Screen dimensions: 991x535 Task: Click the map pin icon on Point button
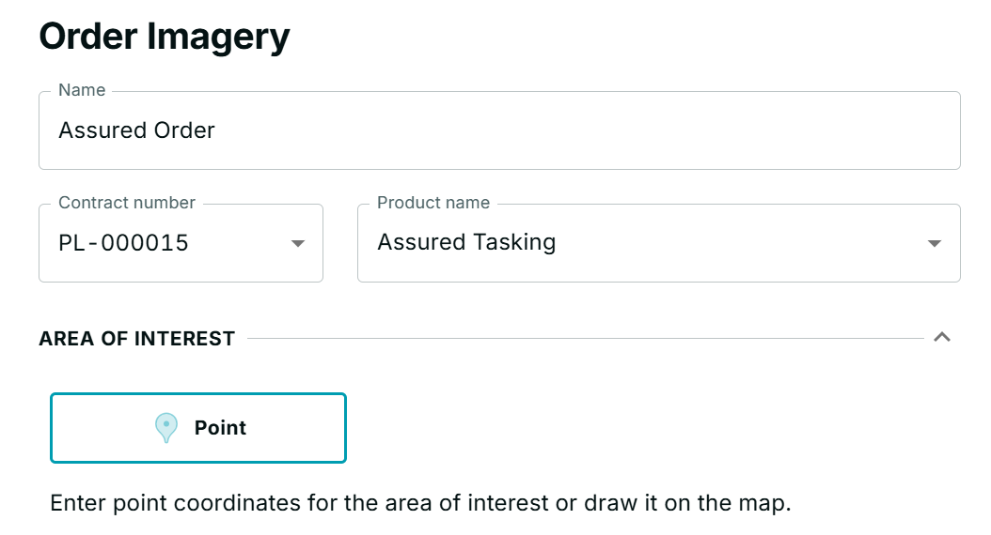[x=166, y=428]
